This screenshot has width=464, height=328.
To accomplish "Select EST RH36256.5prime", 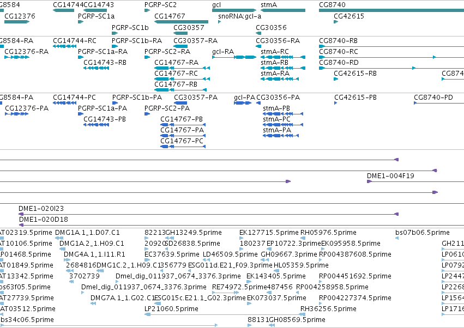I will pos(328,309).
